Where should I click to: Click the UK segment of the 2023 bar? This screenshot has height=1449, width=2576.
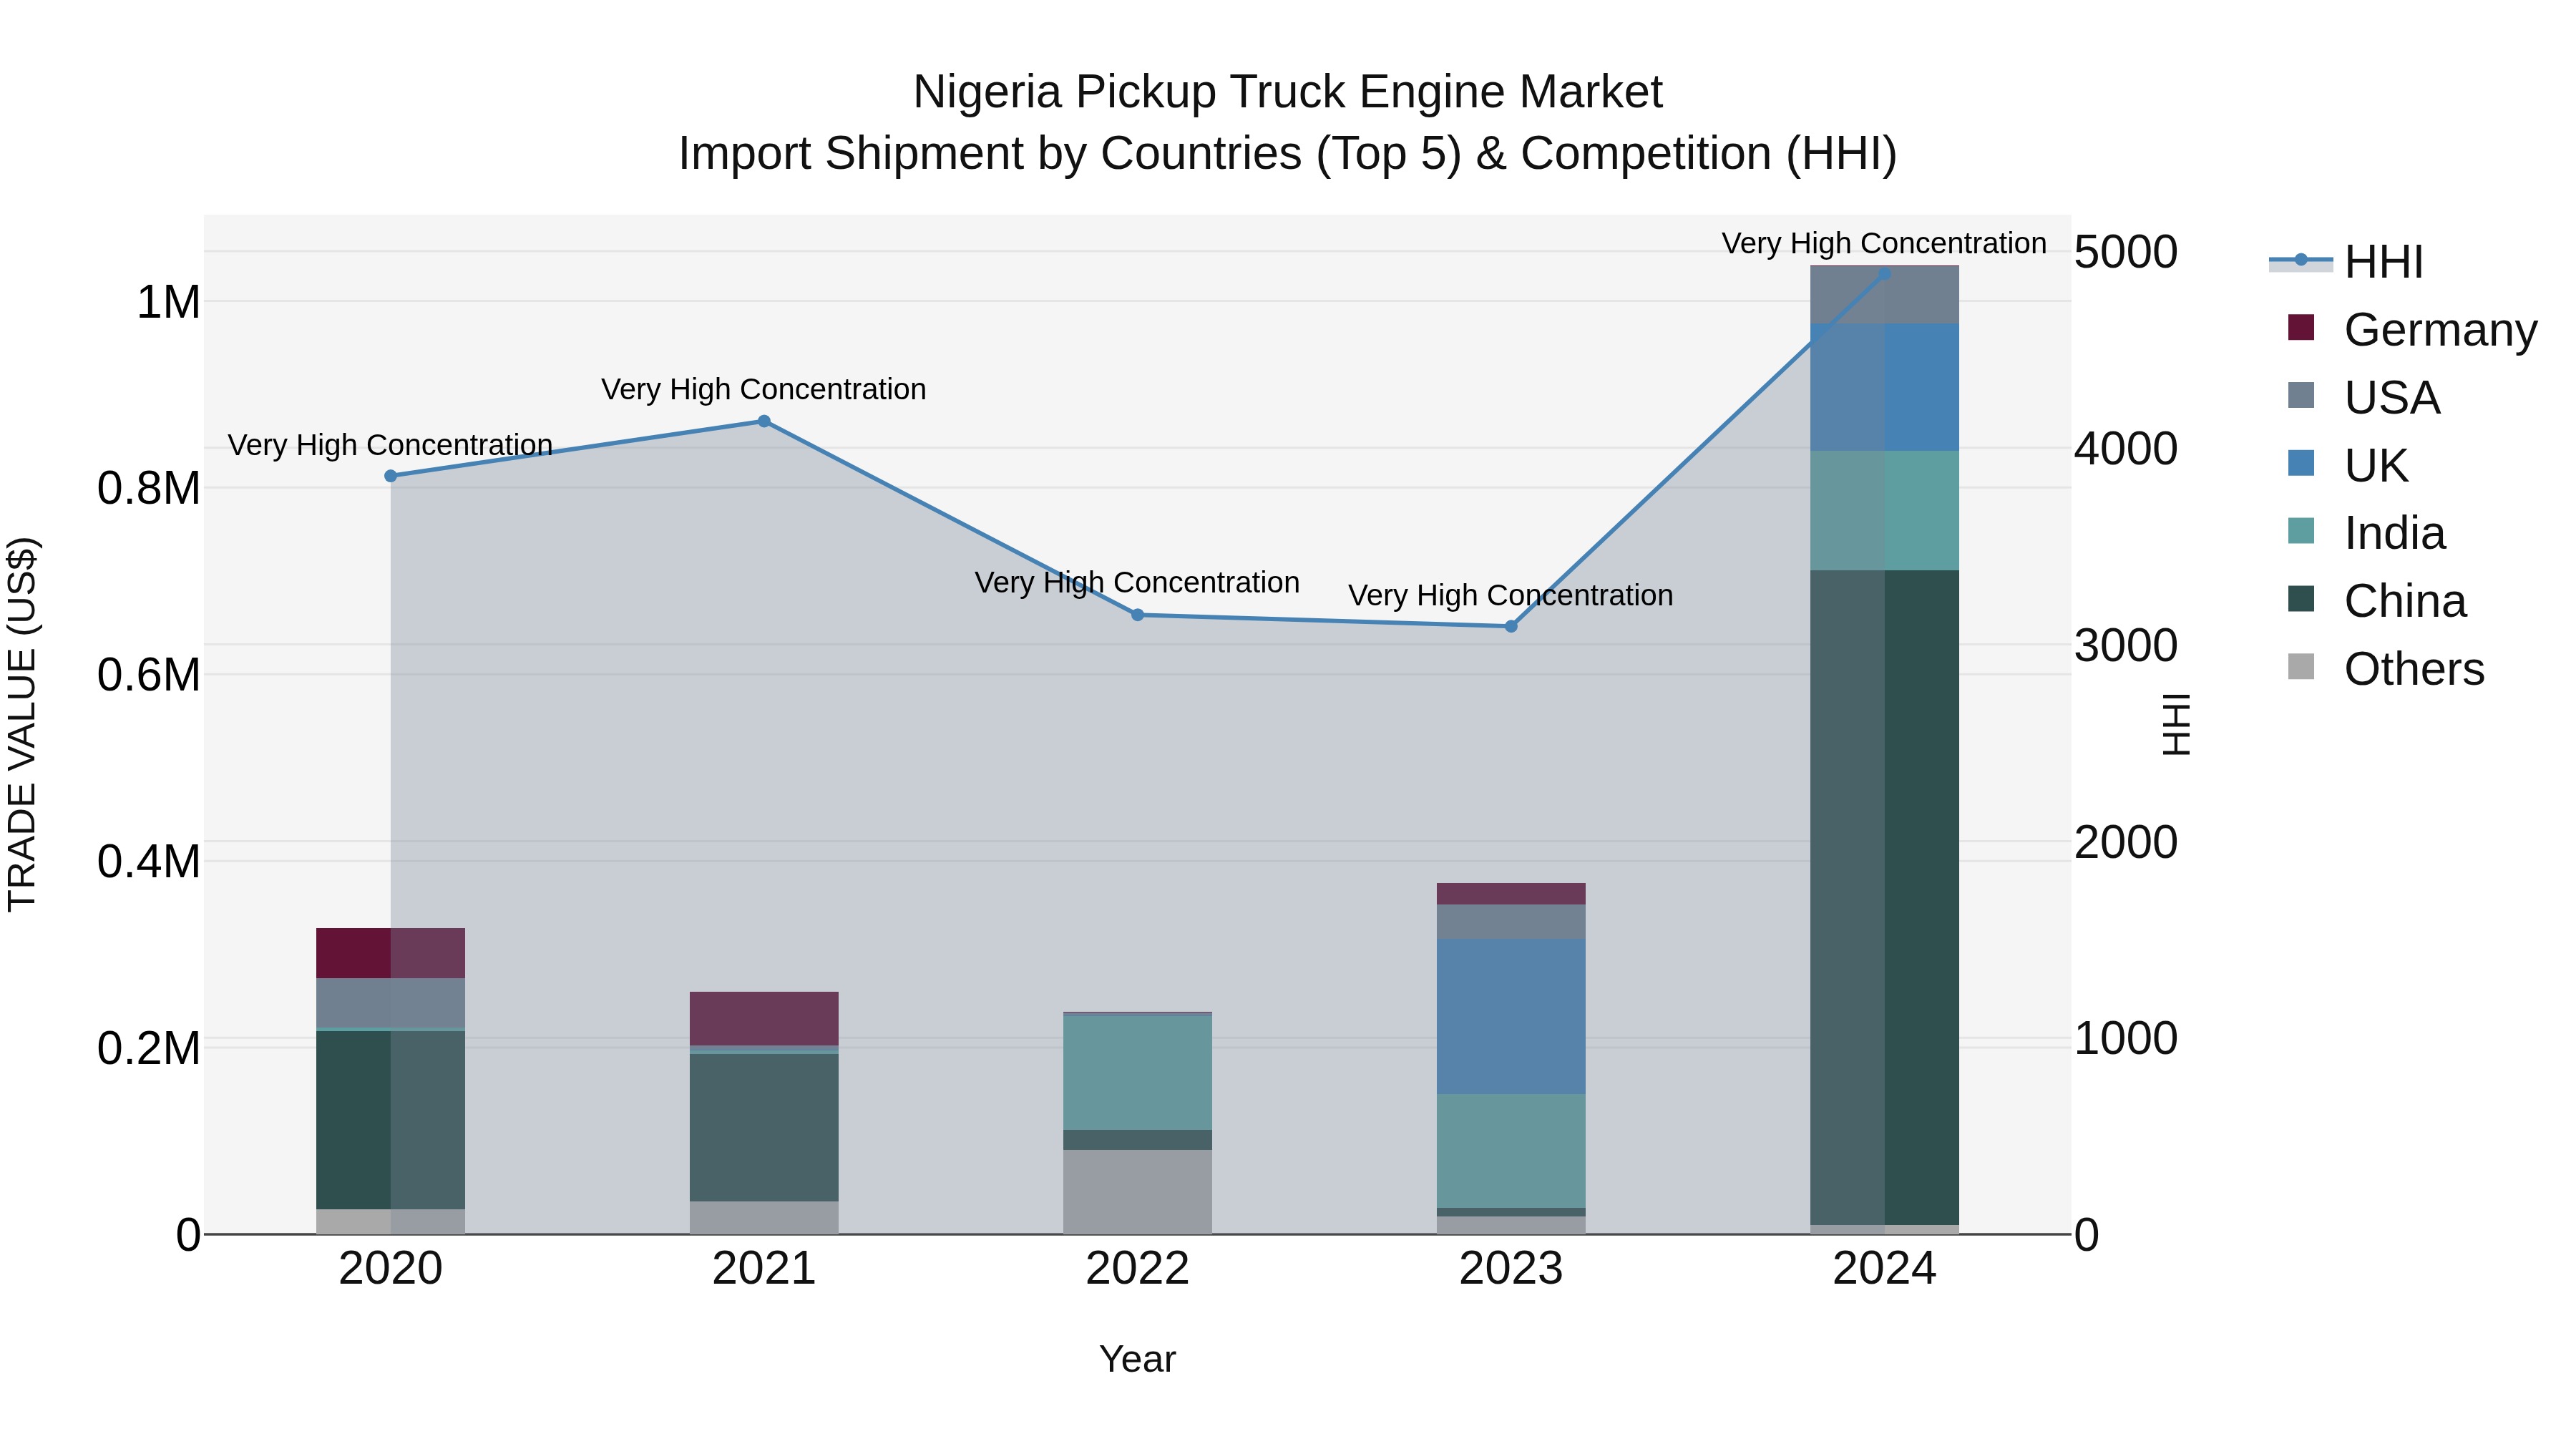click(x=1511, y=1016)
